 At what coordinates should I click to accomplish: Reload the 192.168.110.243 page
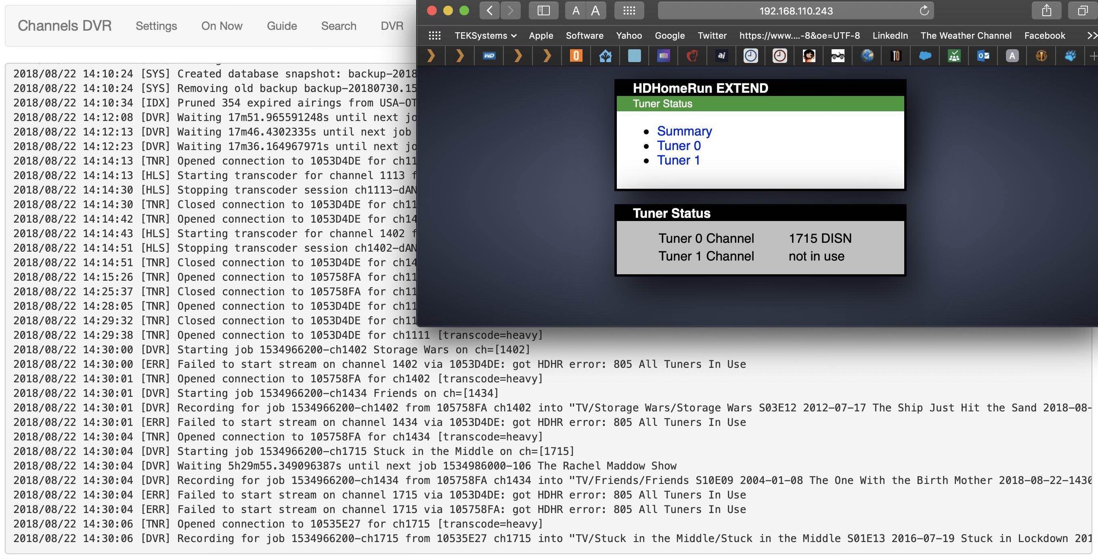click(924, 10)
